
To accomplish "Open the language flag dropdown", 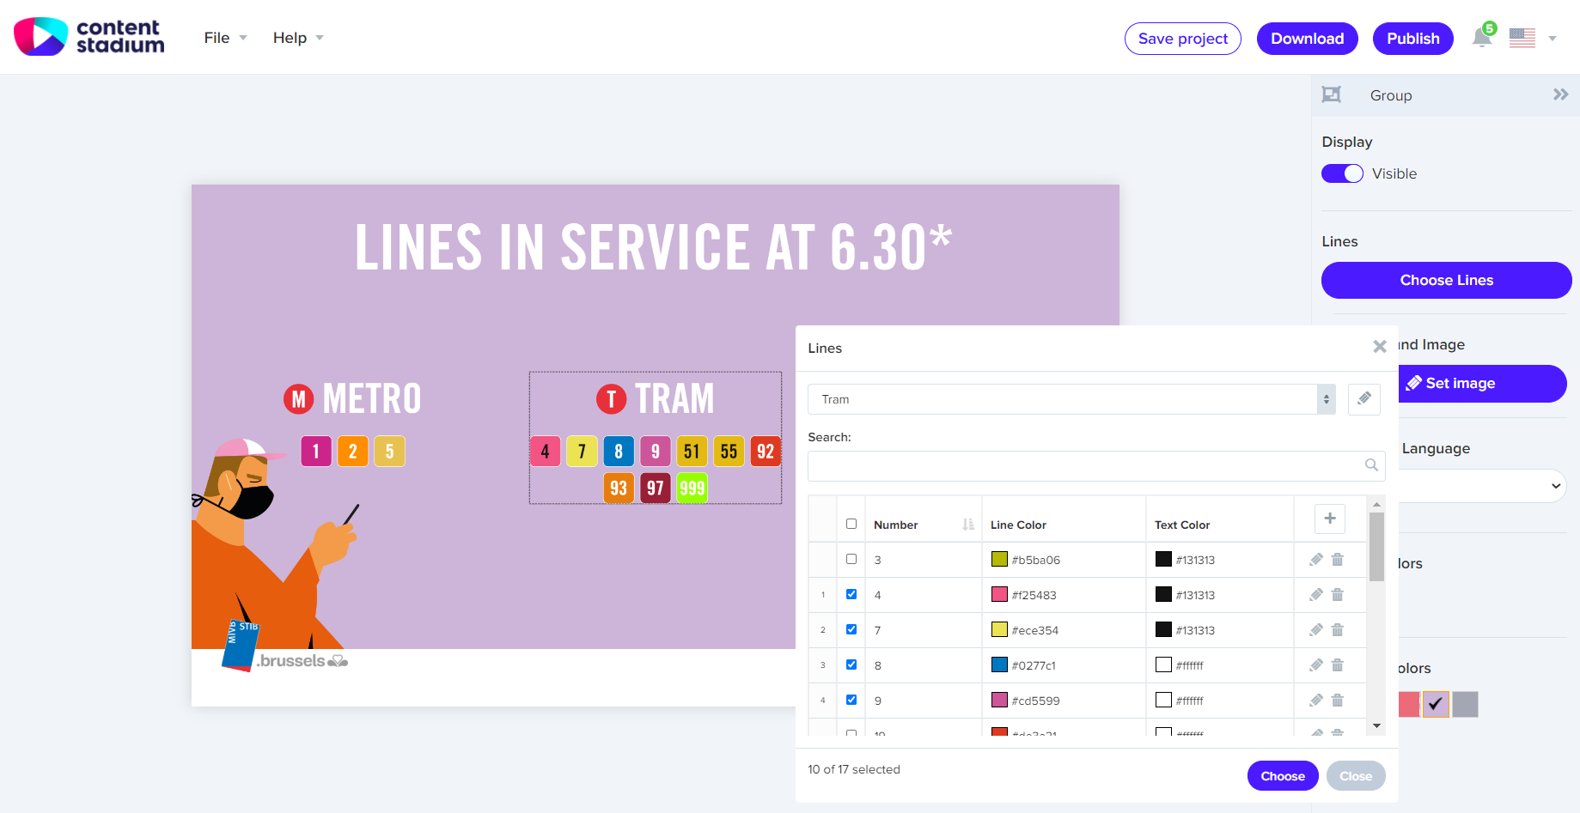I will click(1534, 38).
